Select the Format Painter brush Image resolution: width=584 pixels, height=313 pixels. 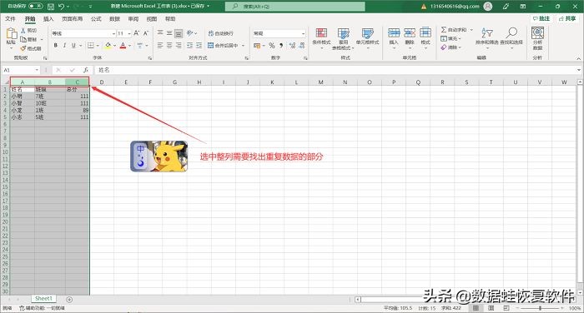[x=31, y=48]
